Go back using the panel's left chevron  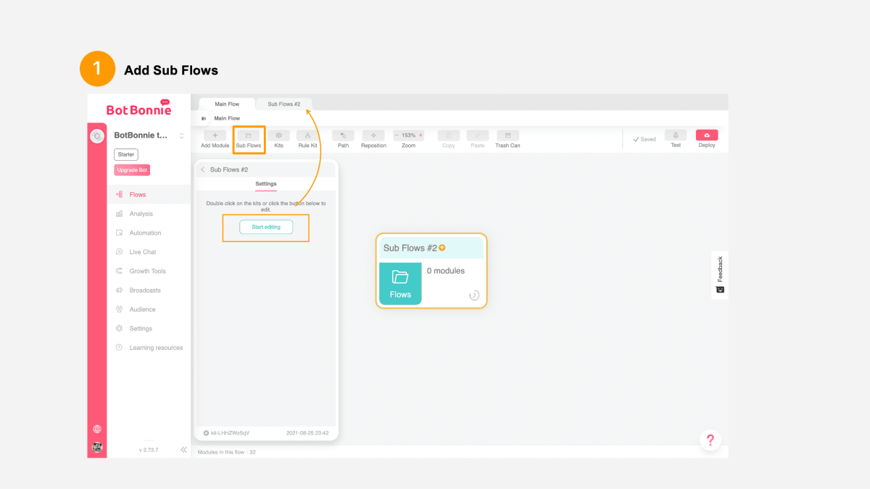point(203,170)
